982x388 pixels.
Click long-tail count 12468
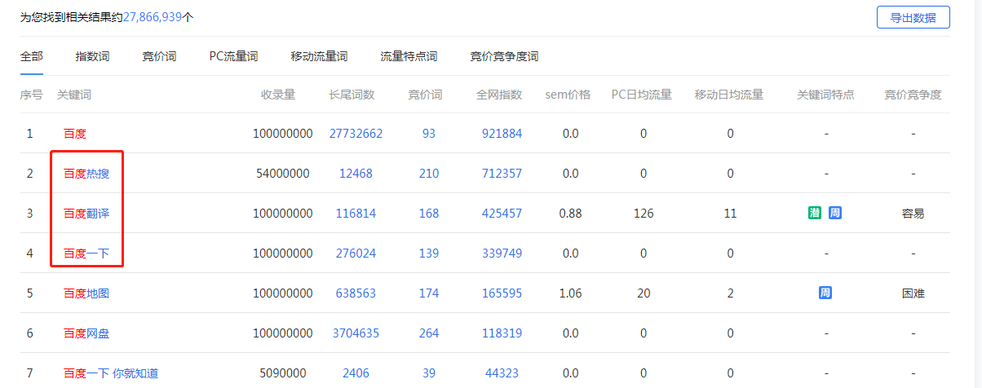point(356,174)
